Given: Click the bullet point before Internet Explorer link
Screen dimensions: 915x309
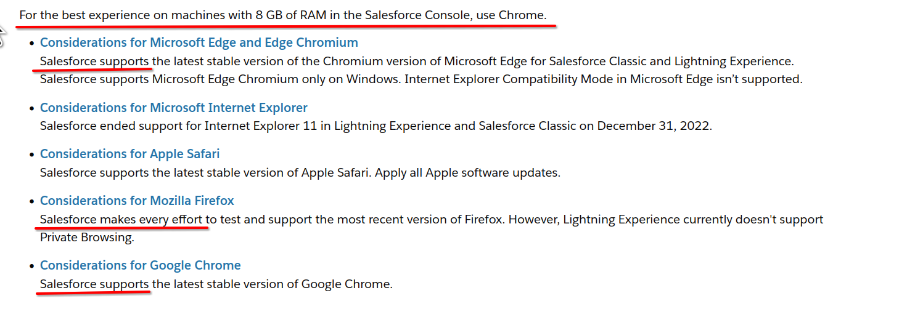Looking at the screenshot, I should [33, 108].
